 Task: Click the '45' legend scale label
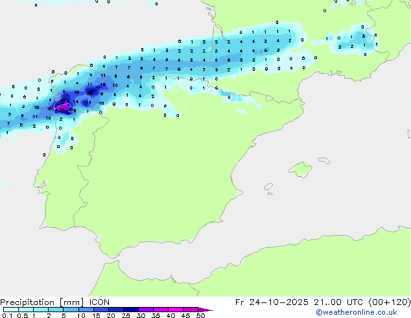185,315
